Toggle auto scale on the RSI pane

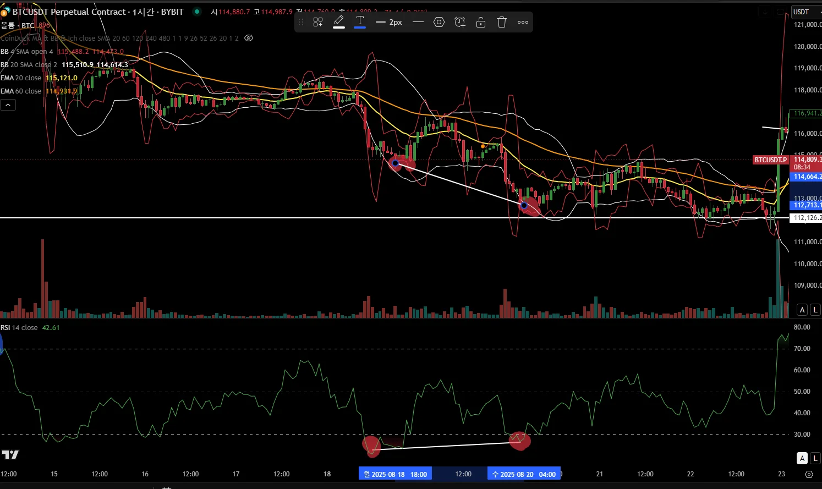(x=802, y=458)
